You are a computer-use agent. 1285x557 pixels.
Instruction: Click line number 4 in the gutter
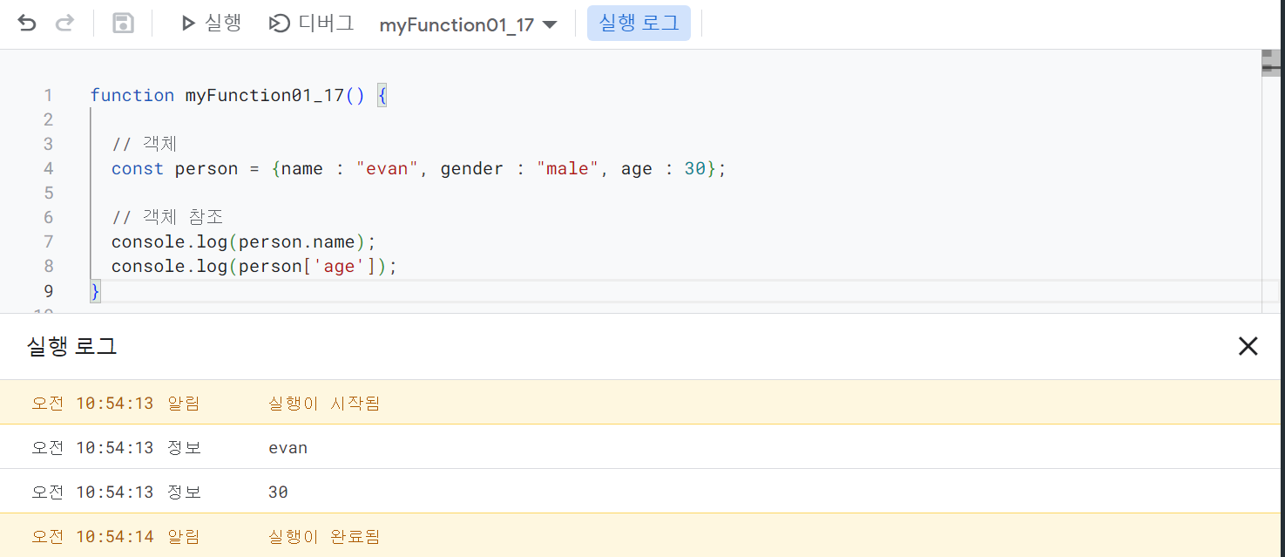(x=48, y=168)
